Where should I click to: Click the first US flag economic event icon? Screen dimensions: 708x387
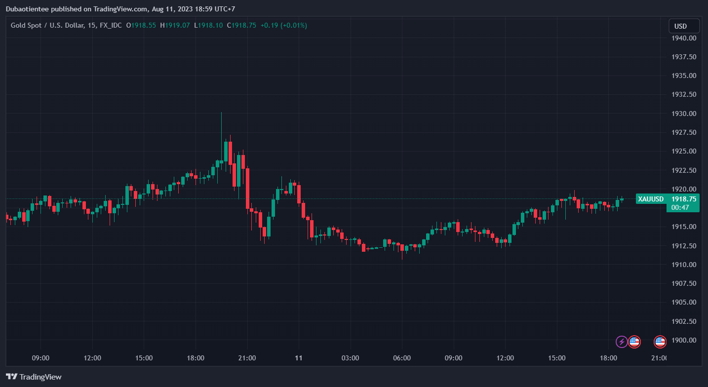point(634,341)
